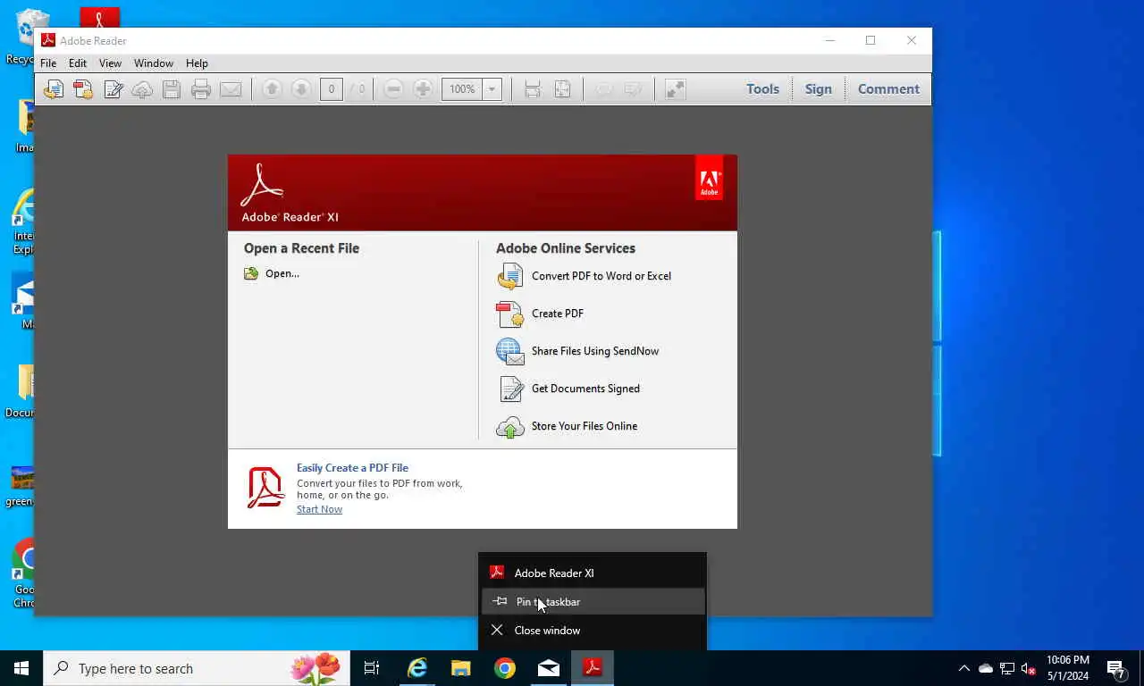
Task: Click the Create PDF online toolbar icon
Action: point(83,89)
